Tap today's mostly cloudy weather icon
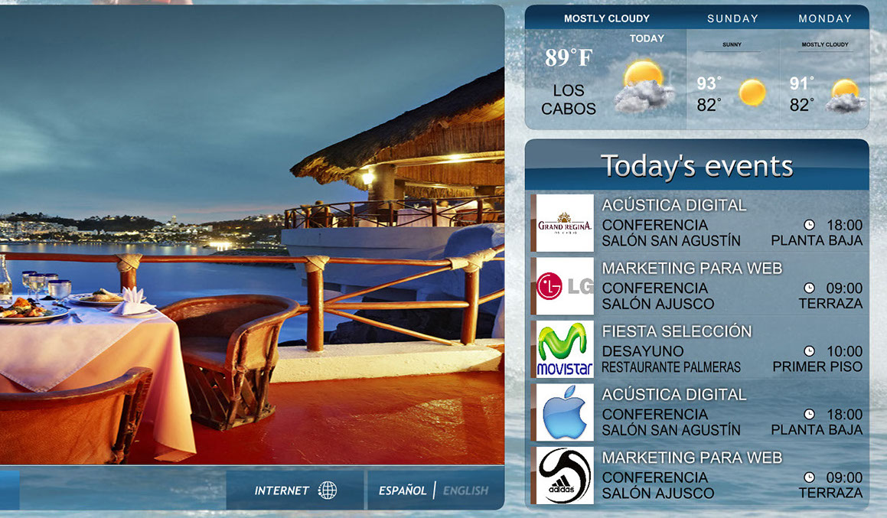 [644, 86]
